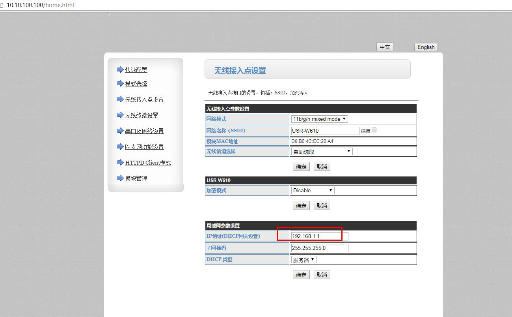The height and width of the screenshot is (317, 512).
Task: Click 取消 under the 局域网参数设置 section
Action: point(322,275)
